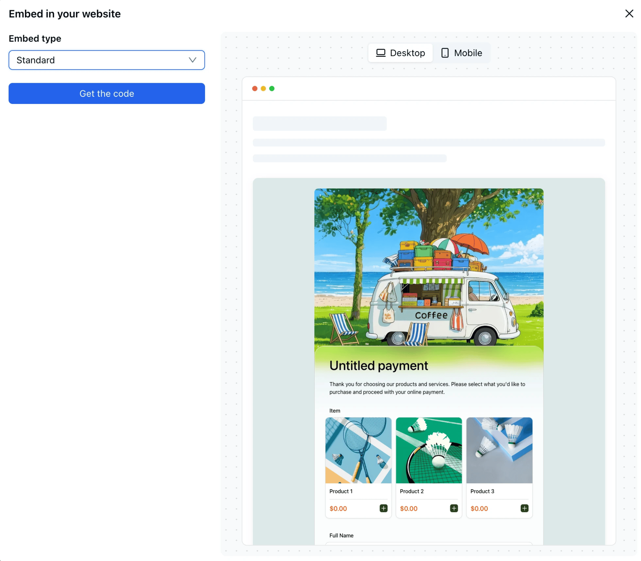This screenshot has width=641, height=561.
Task: Click the laptop icon on the Desktop tab
Action: 380,53
